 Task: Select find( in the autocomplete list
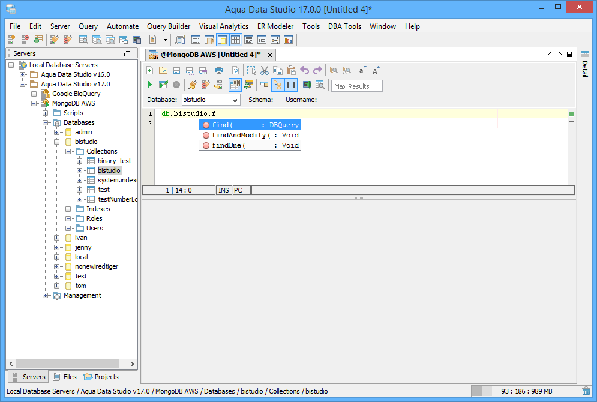tap(250, 125)
